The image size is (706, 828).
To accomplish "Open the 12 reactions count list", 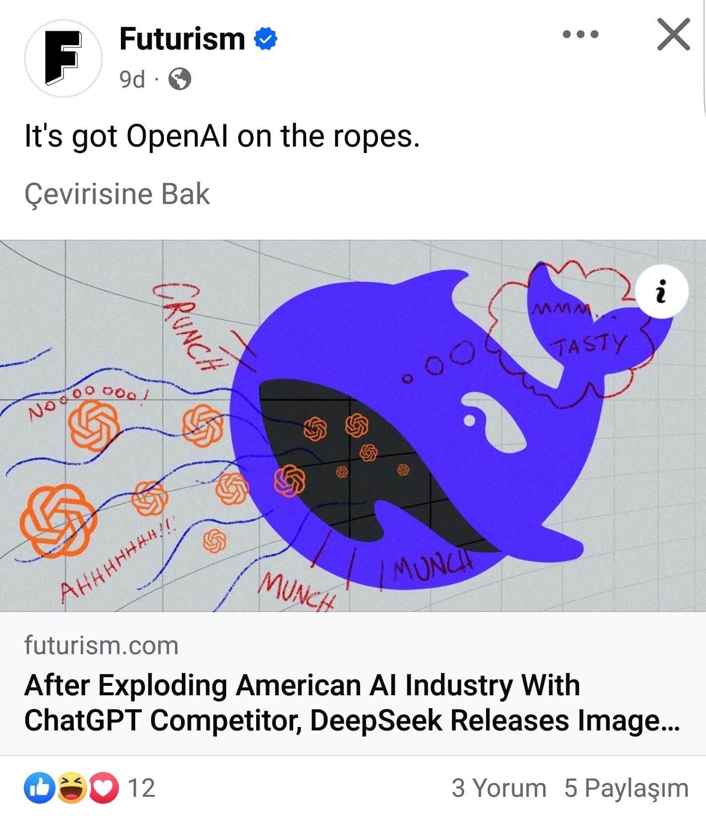I will pos(142,787).
